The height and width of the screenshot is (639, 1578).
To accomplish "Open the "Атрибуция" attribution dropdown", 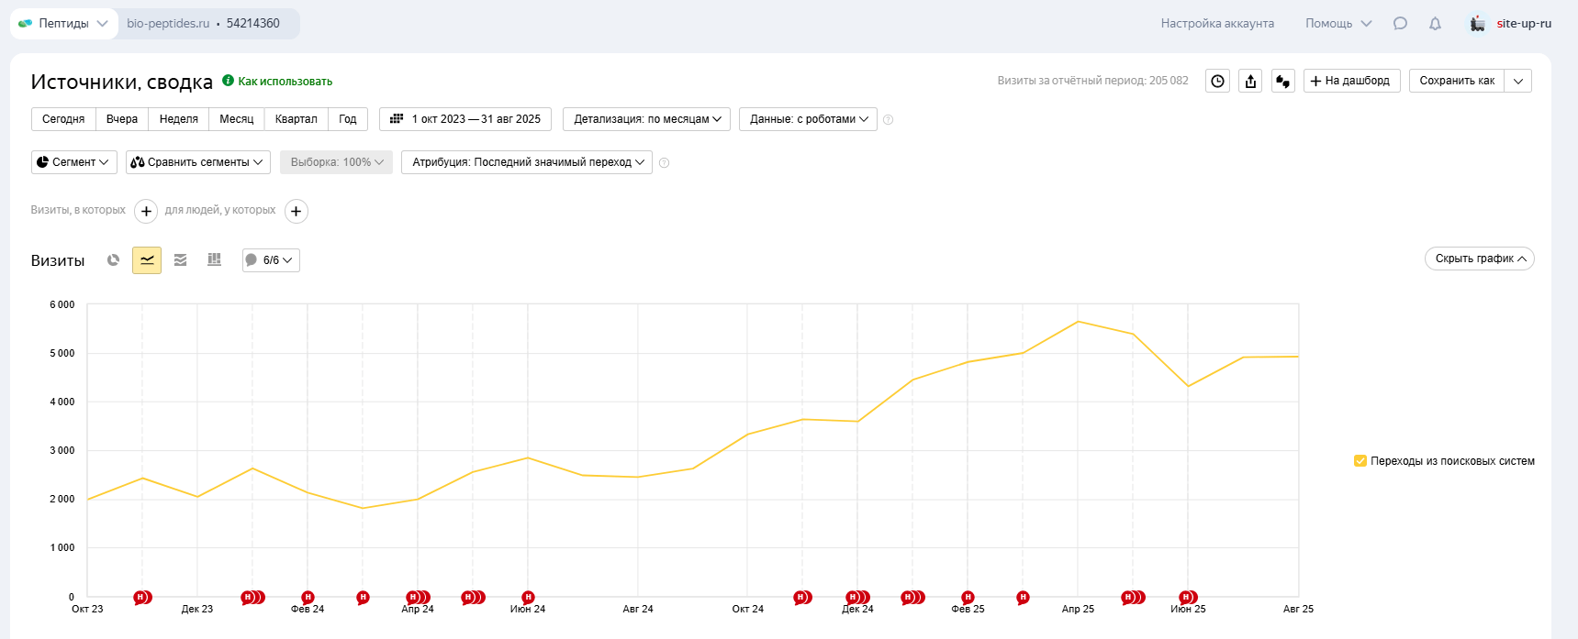I will (x=527, y=162).
